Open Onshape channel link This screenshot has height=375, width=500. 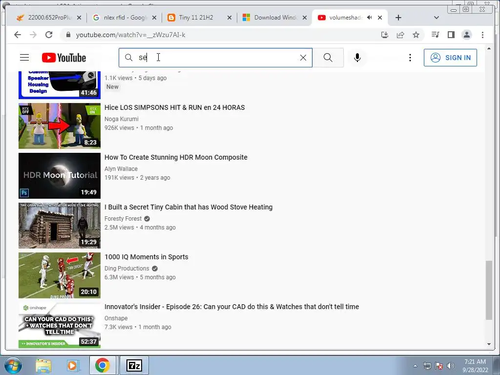point(116,318)
